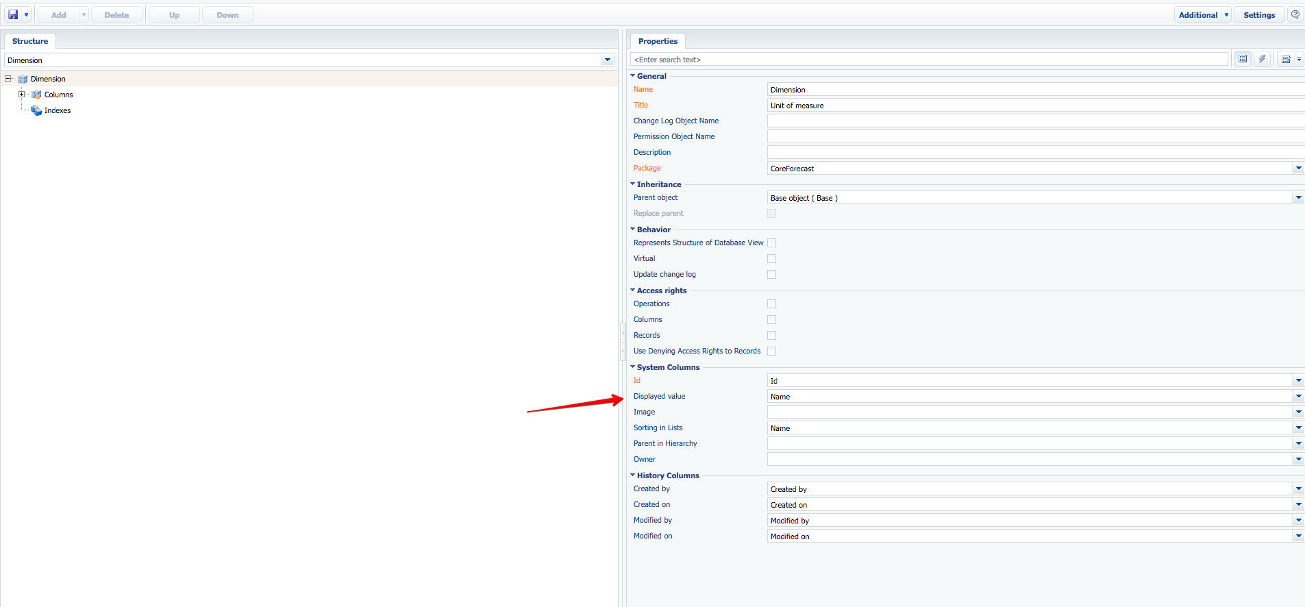Click the Name field containing Dimension
Viewport: 1305px width, 607px height.
pos(1036,90)
